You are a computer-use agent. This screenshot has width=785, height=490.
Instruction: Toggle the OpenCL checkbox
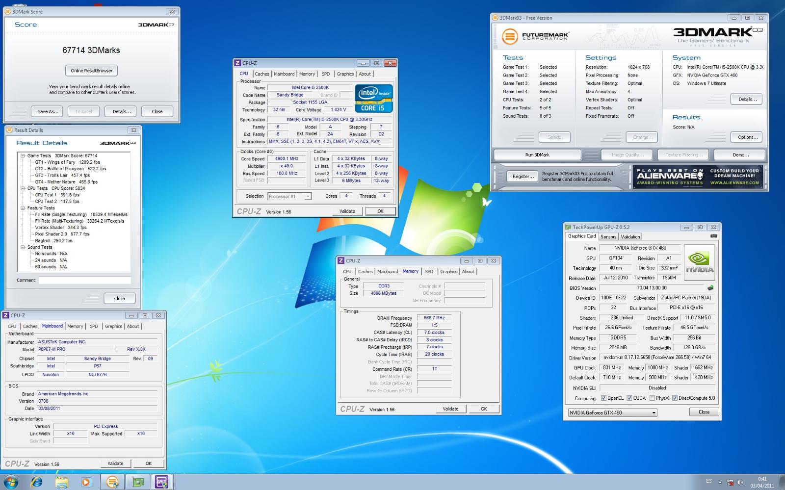[604, 398]
